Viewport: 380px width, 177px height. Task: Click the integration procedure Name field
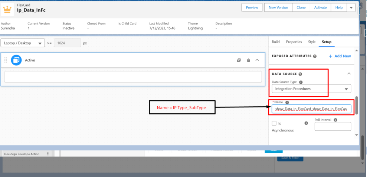(x=311, y=109)
